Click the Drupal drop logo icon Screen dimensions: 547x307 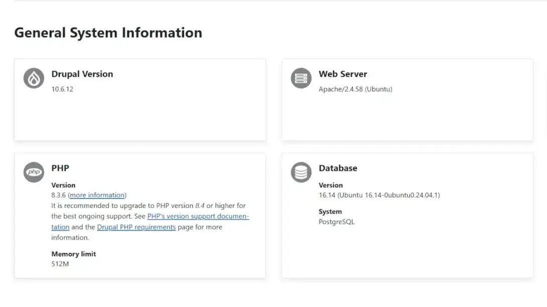(34, 78)
